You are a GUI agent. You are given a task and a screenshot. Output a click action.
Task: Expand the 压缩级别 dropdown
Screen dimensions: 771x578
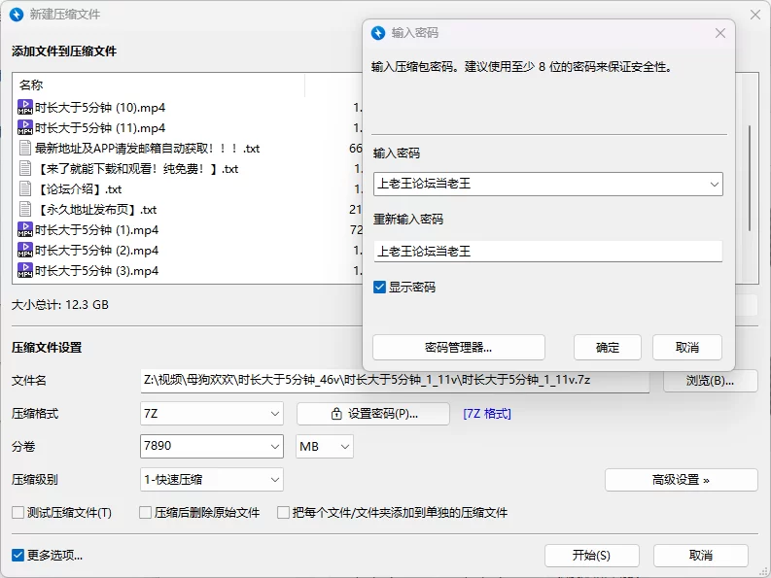(212, 479)
